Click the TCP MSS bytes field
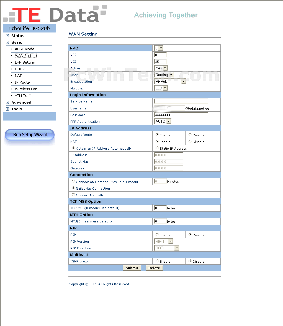The width and height of the screenshot is (283, 326). pyautogui.click(x=161, y=208)
